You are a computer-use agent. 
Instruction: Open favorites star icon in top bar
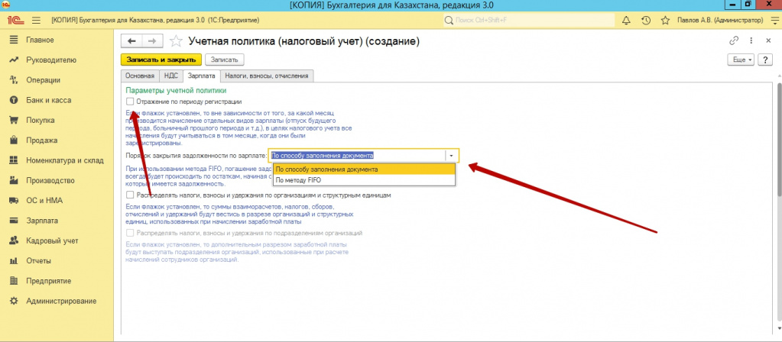(665, 21)
